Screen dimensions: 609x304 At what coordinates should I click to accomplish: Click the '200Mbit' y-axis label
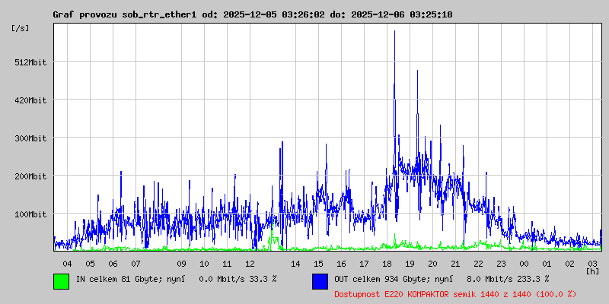pos(32,176)
